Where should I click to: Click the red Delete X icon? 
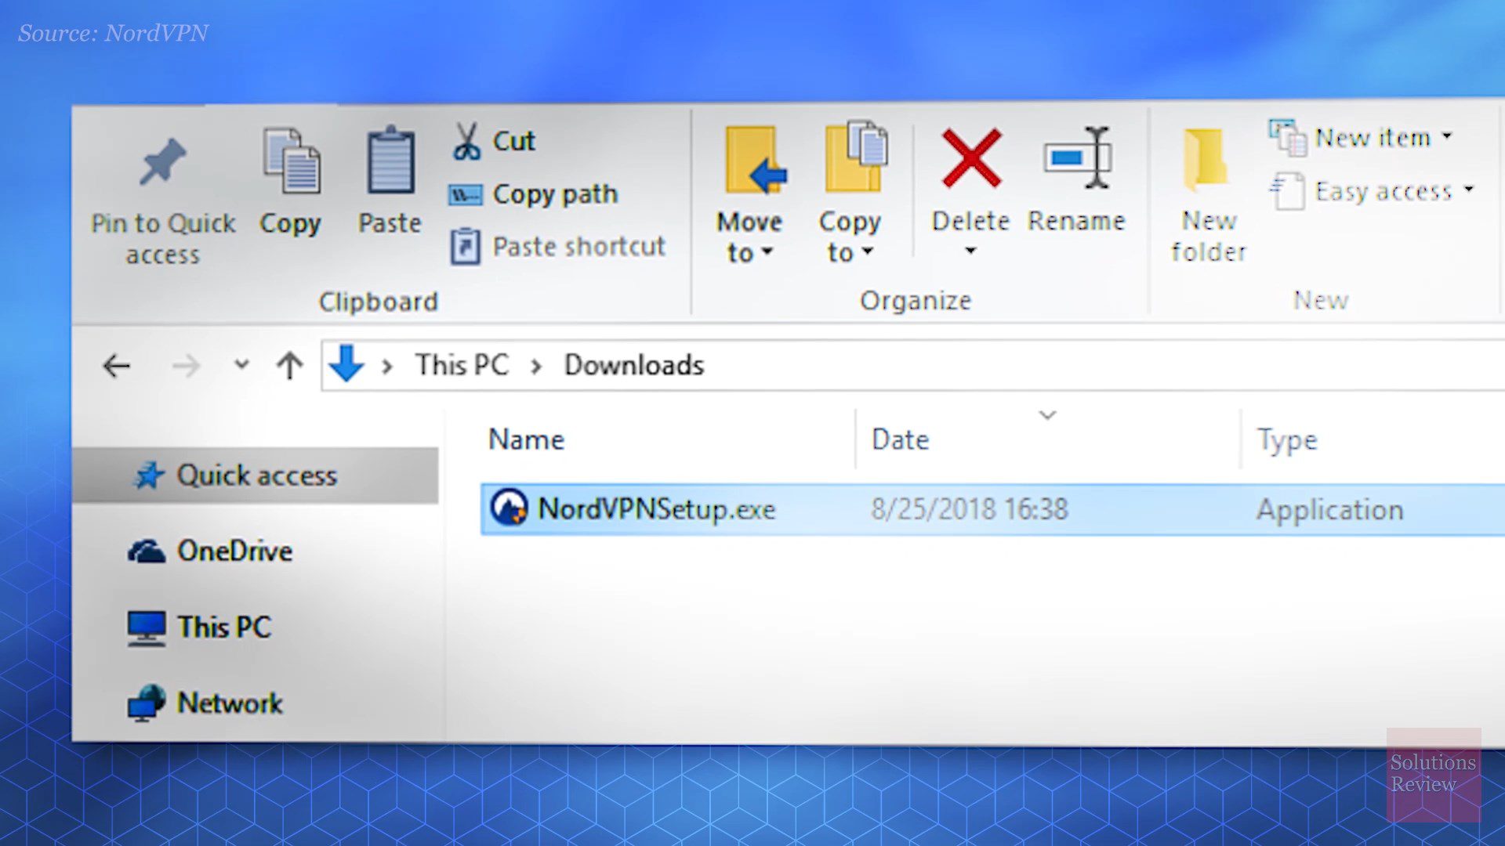tap(971, 158)
